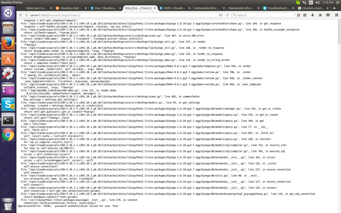Click Firefox icon in launcher
The height and width of the screenshot is (213, 341).
8,43
